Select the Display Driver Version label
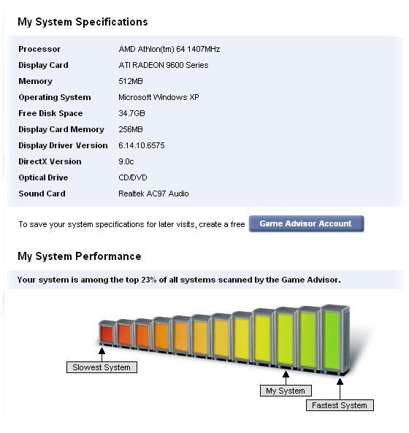Image resolution: width=409 pixels, height=433 pixels. point(63,145)
